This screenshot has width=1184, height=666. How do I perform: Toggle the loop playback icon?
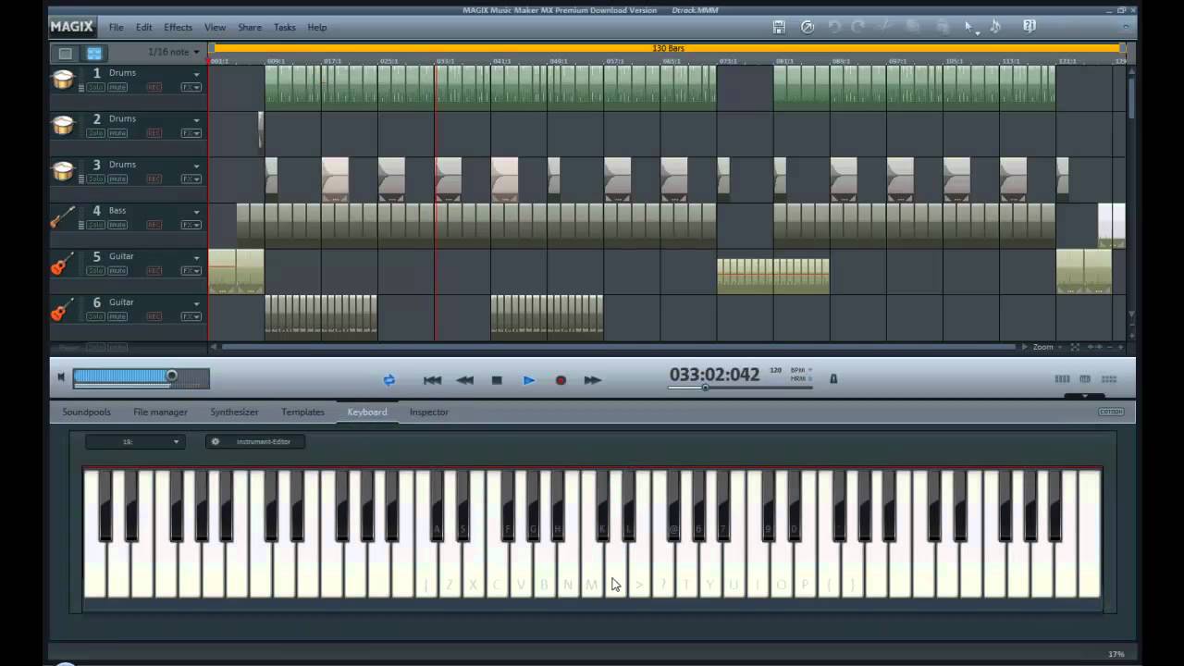click(x=389, y=380)
